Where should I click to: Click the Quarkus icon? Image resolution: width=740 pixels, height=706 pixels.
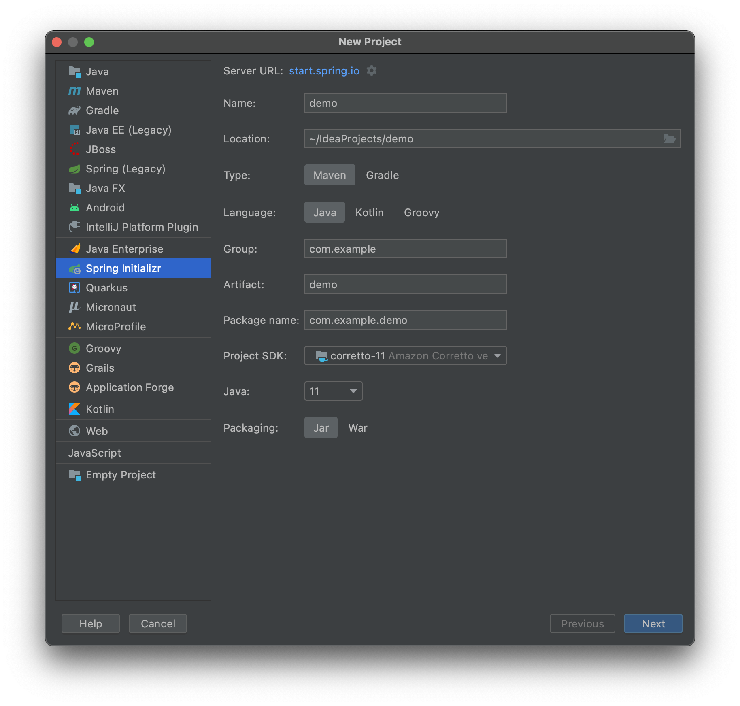pyautogui.click(x=74, y=288)
